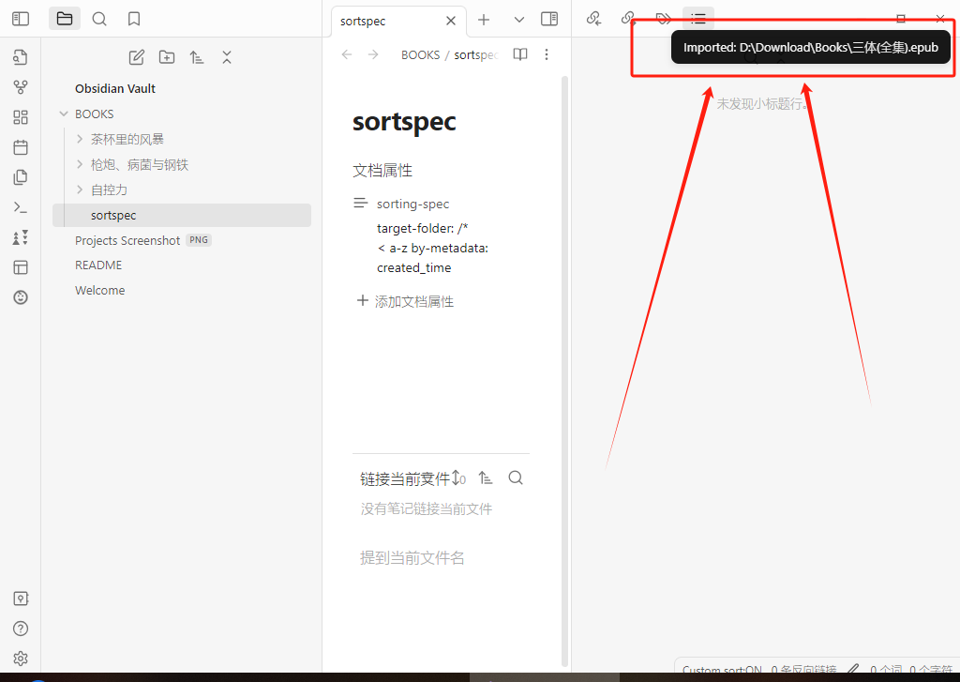This screenshot has height=682, width=960.
Task: Toggle the left sidebar panel icon
Action: coord(21,19)
